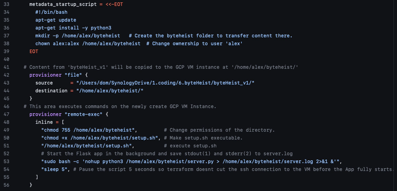Click the "sleep 5" string

click(x=54, y=169)
